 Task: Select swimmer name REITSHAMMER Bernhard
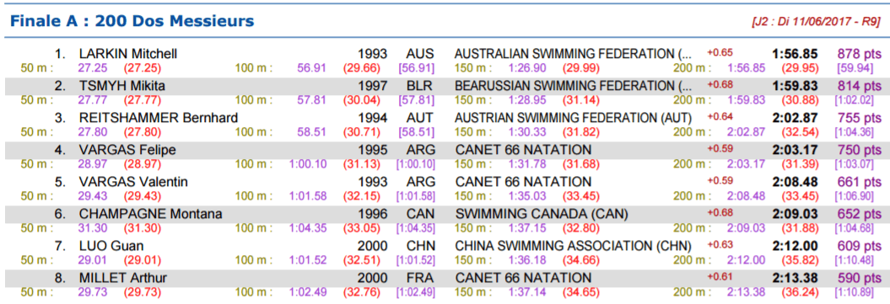pyautogui.click(x=159, y=118)
